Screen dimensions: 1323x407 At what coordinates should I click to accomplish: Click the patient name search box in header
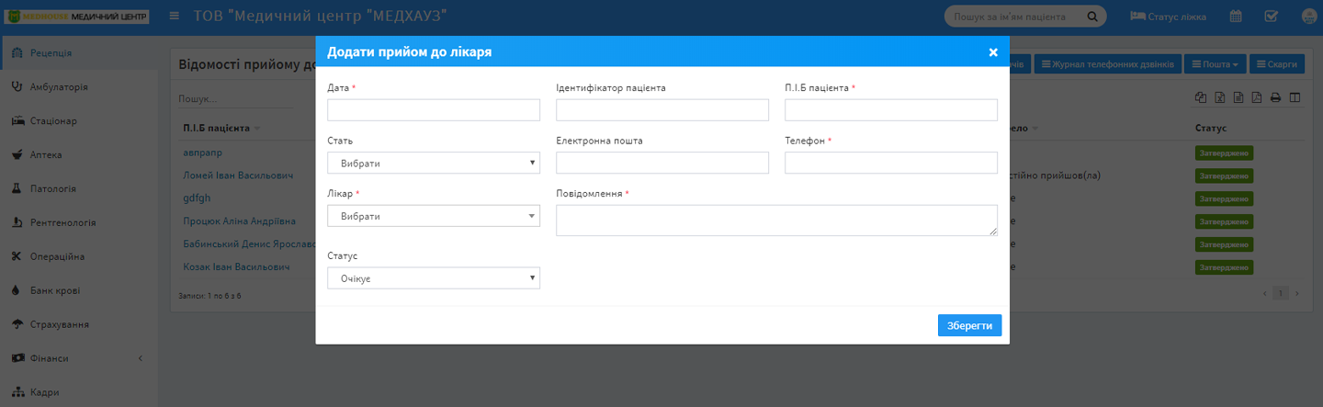click(x=1015, y=17)
